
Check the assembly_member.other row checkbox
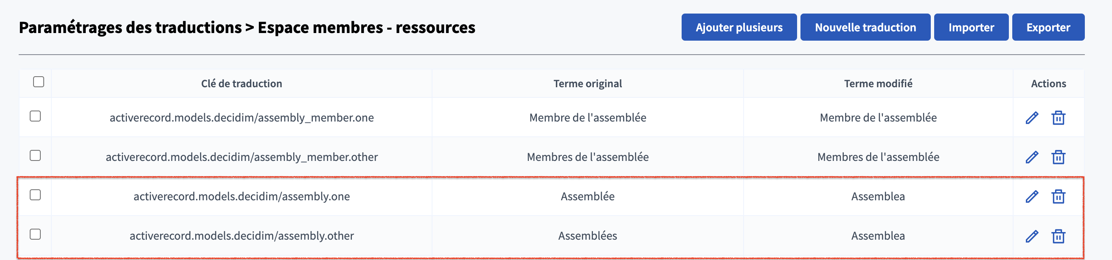click(x=35, y=155)
